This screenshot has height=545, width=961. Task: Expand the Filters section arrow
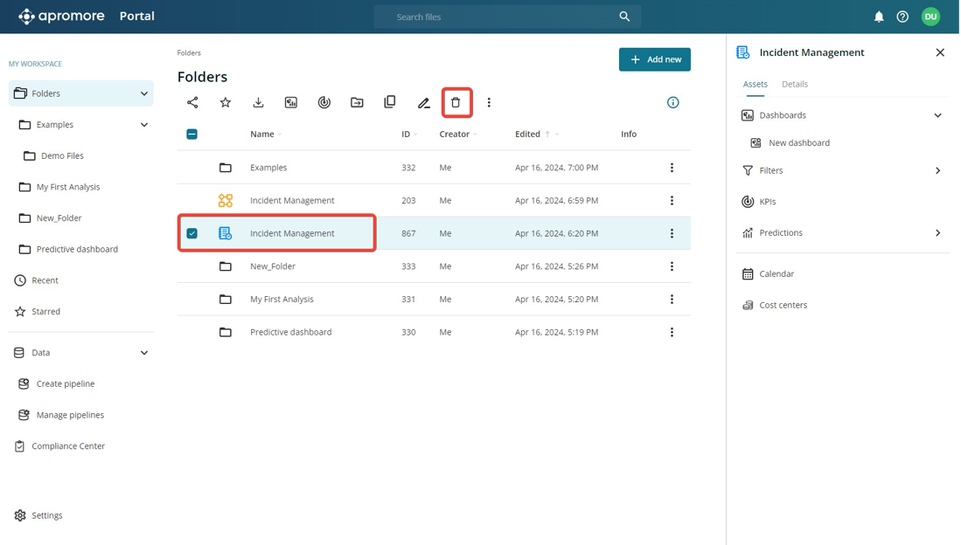937,171
